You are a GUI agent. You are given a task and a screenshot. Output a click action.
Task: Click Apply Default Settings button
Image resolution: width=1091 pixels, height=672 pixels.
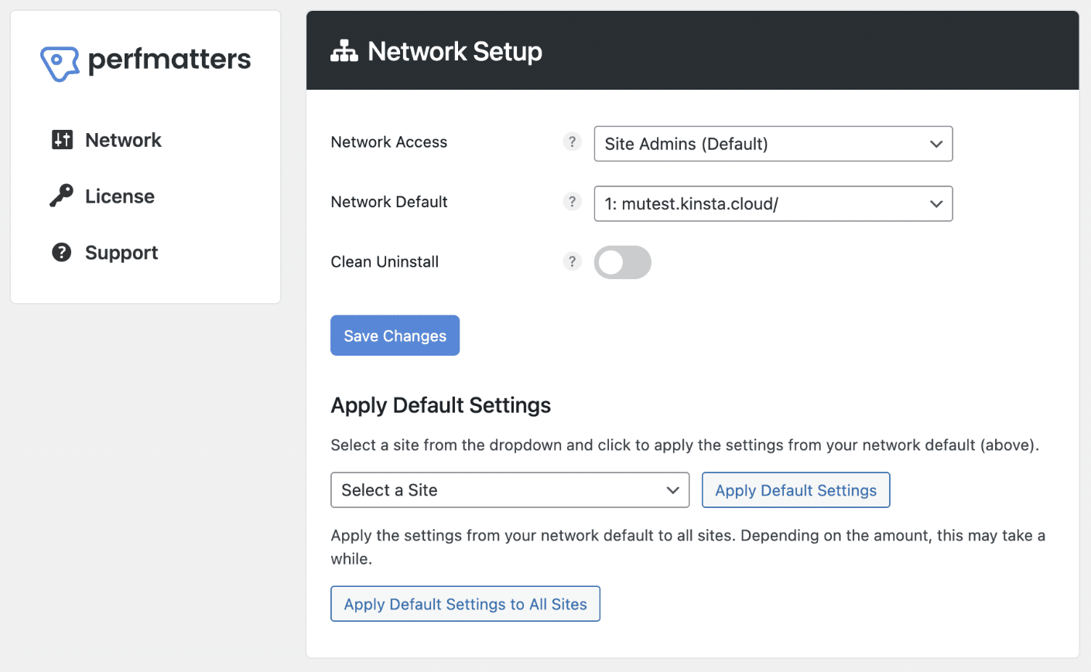[795, 490]
